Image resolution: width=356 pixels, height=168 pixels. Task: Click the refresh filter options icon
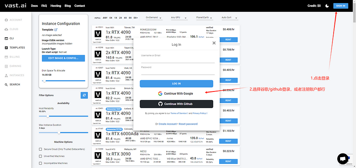(x=84, y=95)
